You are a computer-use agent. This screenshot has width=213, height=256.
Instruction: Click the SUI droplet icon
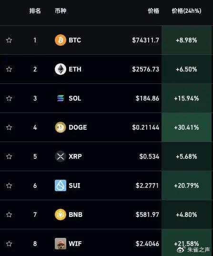pos(61,185)
